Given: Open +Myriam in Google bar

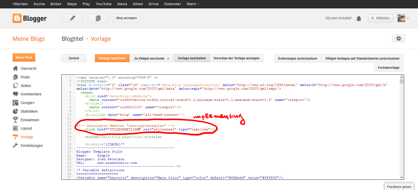Looking at the screenshot, I should (20, 4).
